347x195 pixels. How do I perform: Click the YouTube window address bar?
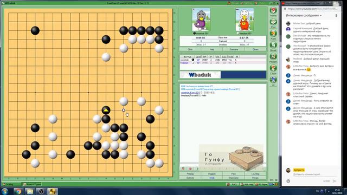coord(312,9)
